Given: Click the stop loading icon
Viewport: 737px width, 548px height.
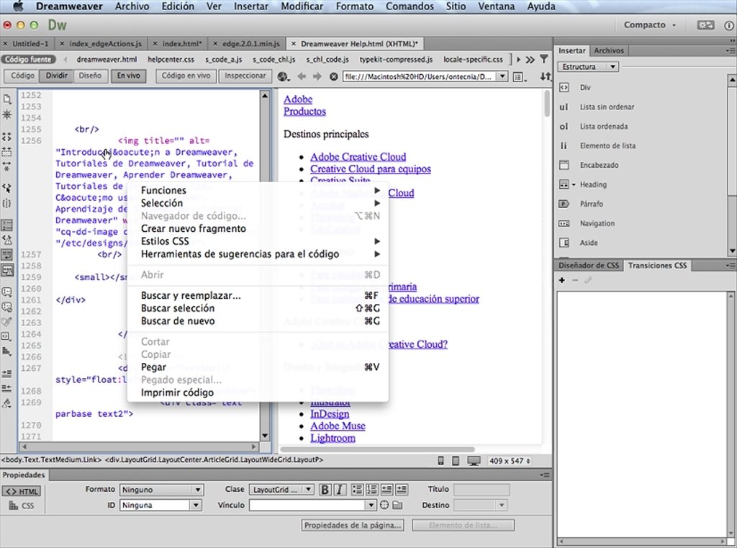Looking at the screenshot, I should [333, 76].
